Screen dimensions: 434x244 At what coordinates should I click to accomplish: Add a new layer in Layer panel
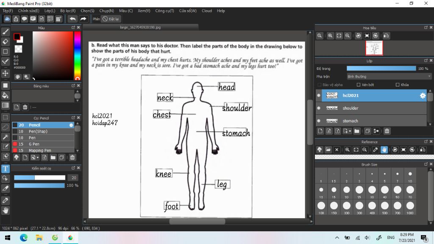click(x=320, y=131)
